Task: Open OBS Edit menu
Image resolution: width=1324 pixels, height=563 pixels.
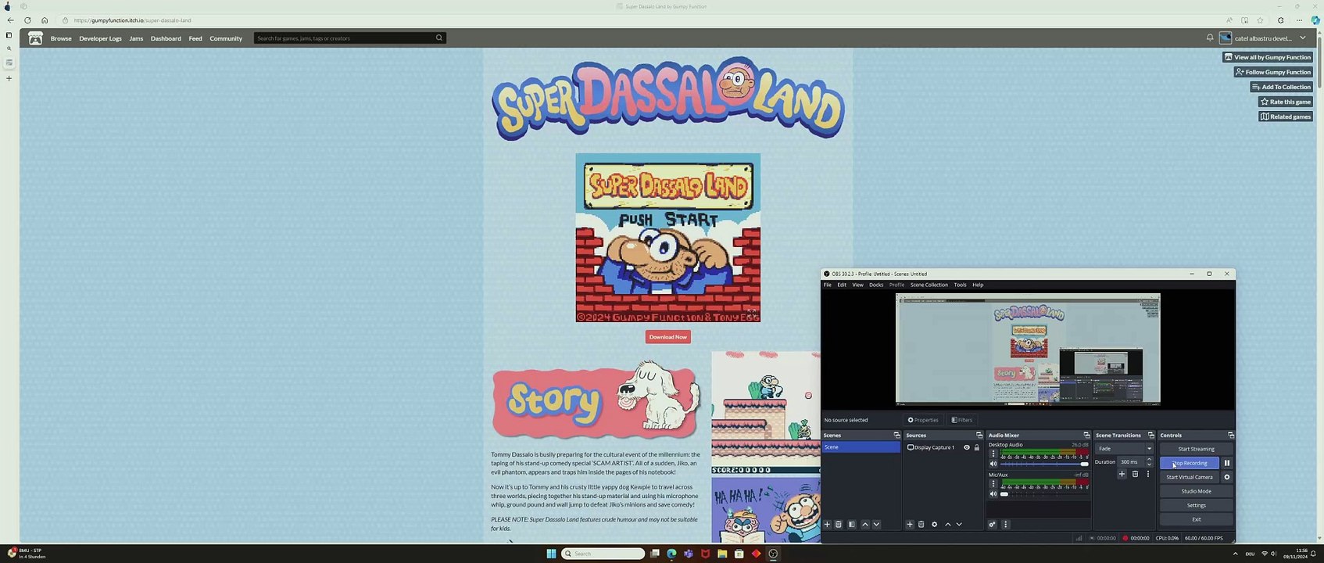Action: (x=842, y=285)
